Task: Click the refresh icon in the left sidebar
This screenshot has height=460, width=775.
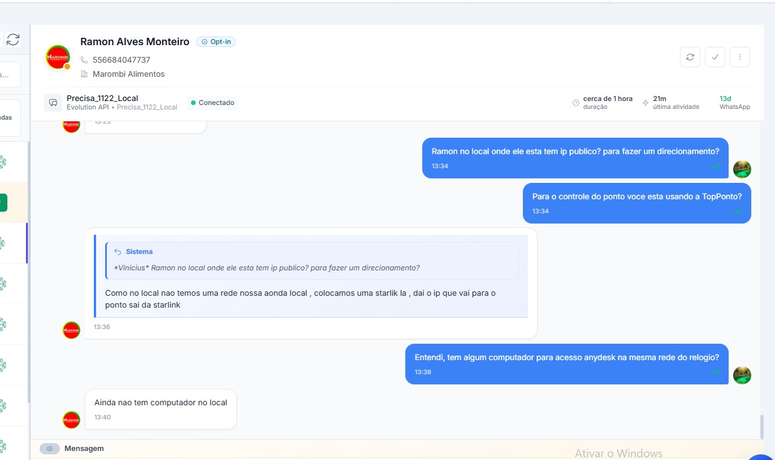Action: click(13, 40)
